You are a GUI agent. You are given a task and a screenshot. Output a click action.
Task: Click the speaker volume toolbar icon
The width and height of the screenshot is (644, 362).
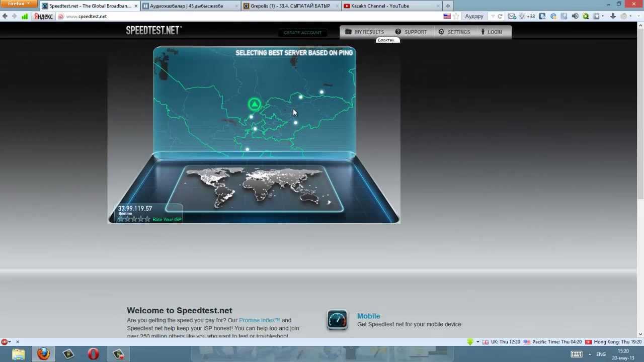pos(575,17)
